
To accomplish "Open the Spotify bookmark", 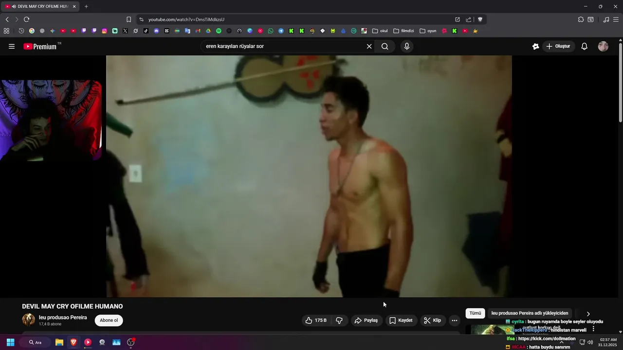I will (x=219, y=31).
